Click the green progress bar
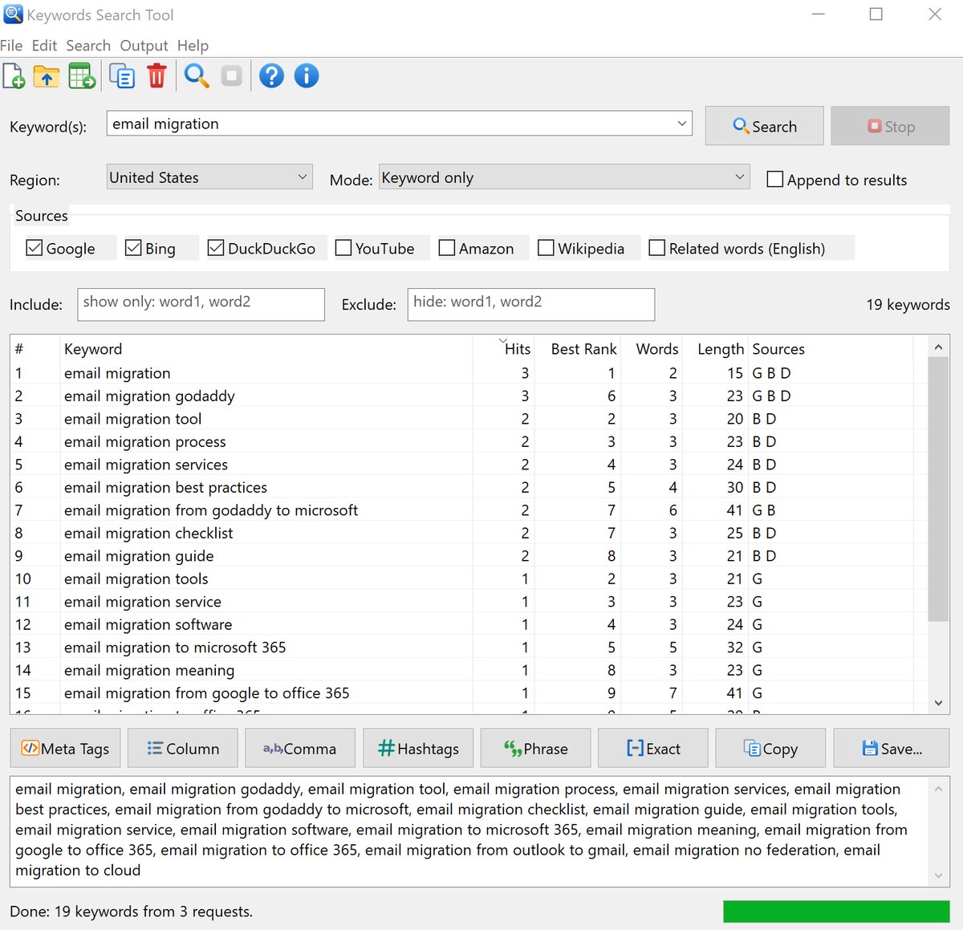Screen dimensions: 963x930 [x=836, y=912]
